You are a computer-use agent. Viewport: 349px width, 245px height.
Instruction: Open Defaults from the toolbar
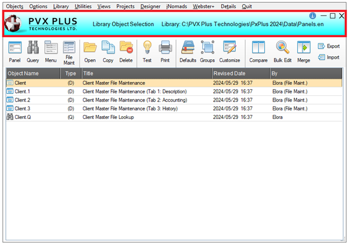[x=188, y=51]
